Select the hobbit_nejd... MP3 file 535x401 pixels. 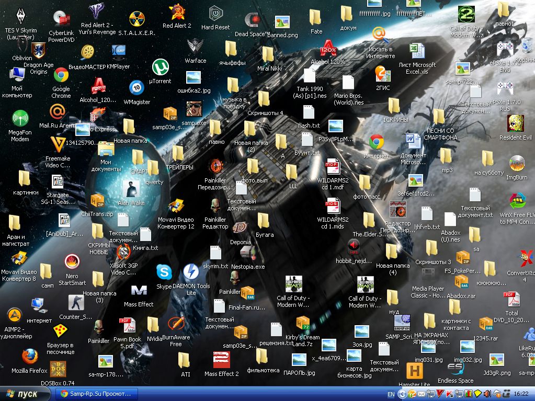(x=354, y=247)
